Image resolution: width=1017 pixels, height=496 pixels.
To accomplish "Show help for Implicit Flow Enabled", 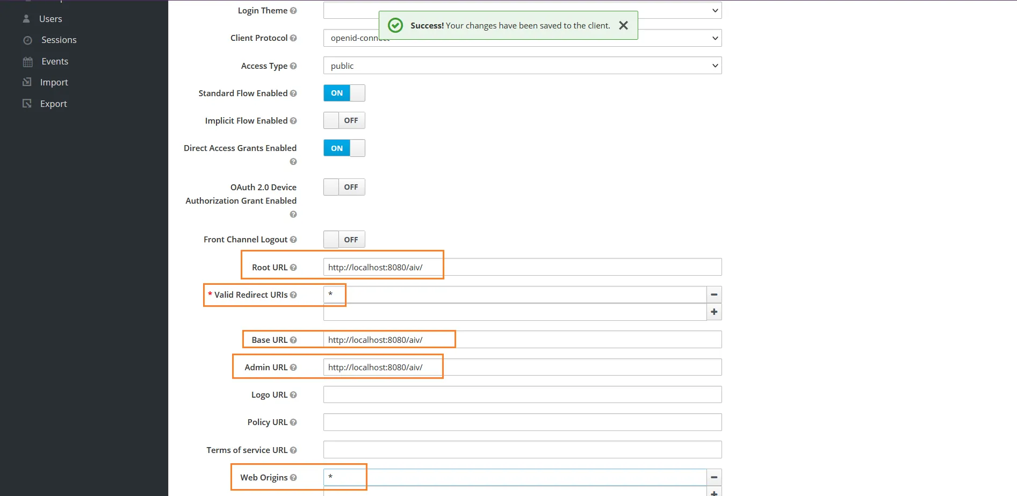I will click(293, 120).
